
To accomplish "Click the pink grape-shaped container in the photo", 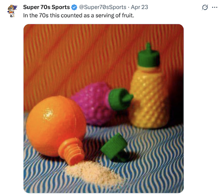I will (x=93, y=103).
